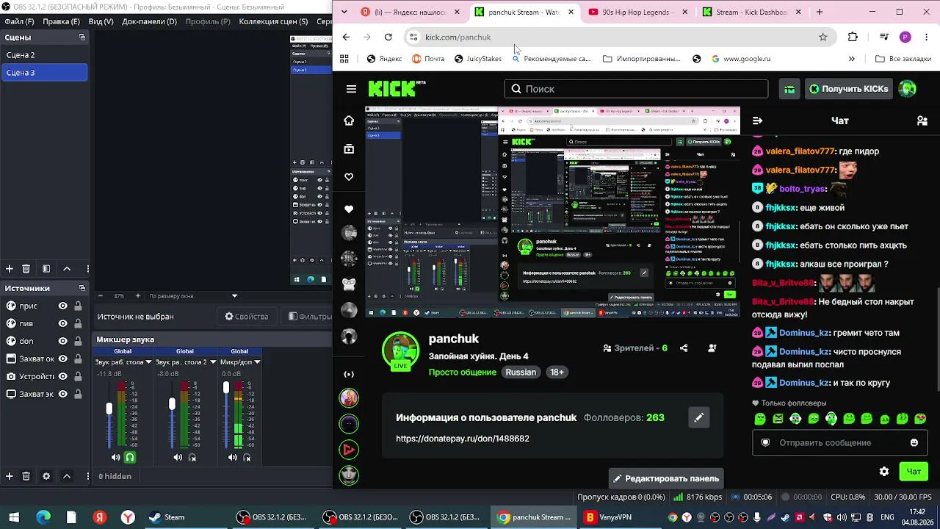The width and height of the screenshot is (940, 529).
Task: Toggle visibility of the 'don' source
Action: click(63, 341)
